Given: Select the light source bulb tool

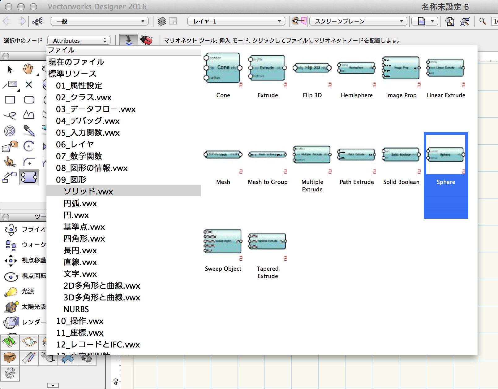Looking at the screenshot, I should (11, 291).
